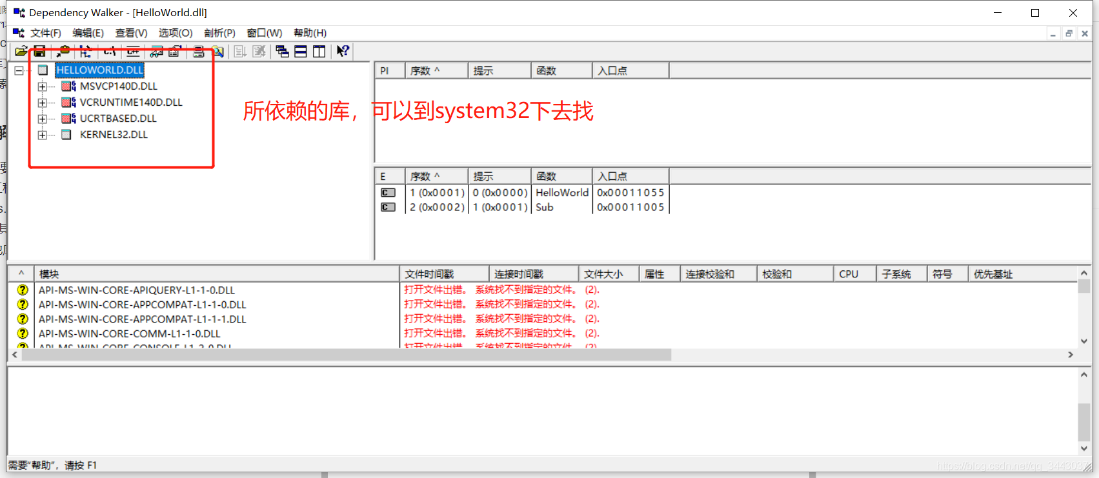Expand the VCRUNTIME140D.DLL tree node
Screen dimensions: 1099x478
[43, 103]
